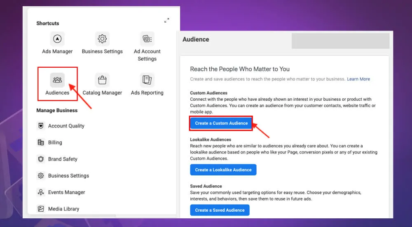The image size is (412, 227).
Task: Open the Business Settings gear shortcut
Action: 102,39
